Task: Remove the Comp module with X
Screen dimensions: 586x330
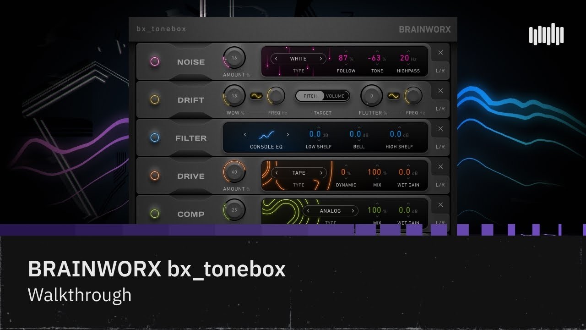Action: pyautogui.click(x=440, y=205)
